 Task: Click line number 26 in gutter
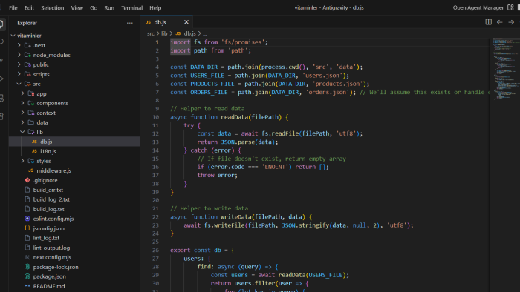pos(155,250)
